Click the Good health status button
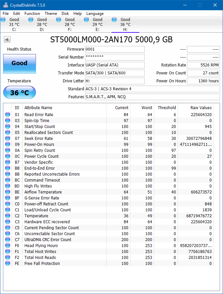Viewport: 223px width, 294px height. tap(20, 64)
